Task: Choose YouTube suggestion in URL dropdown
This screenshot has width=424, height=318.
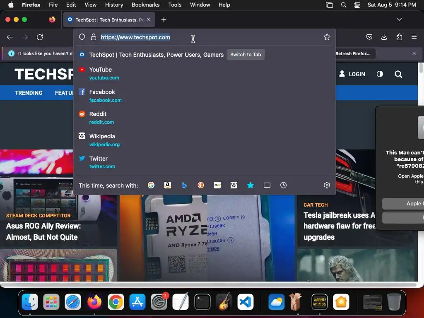Action: (205, 74)
